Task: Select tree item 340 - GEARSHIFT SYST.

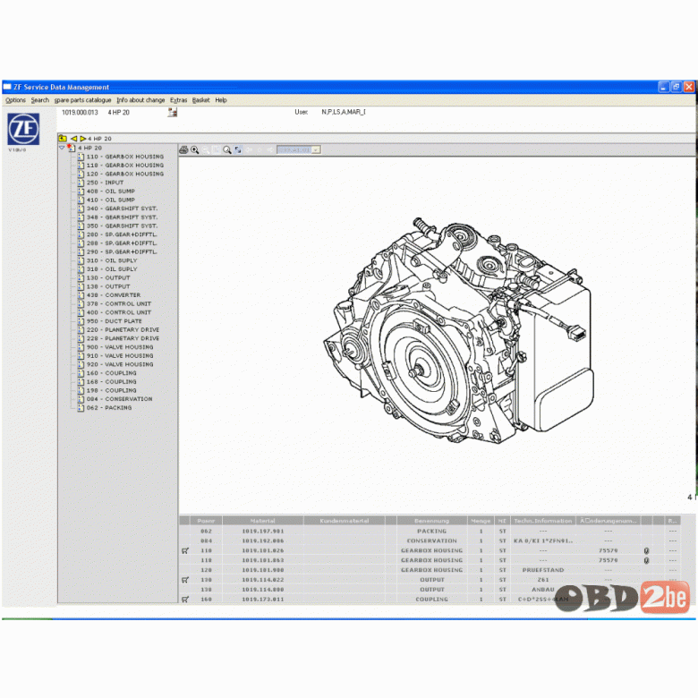Action: [x=122, y=209]
